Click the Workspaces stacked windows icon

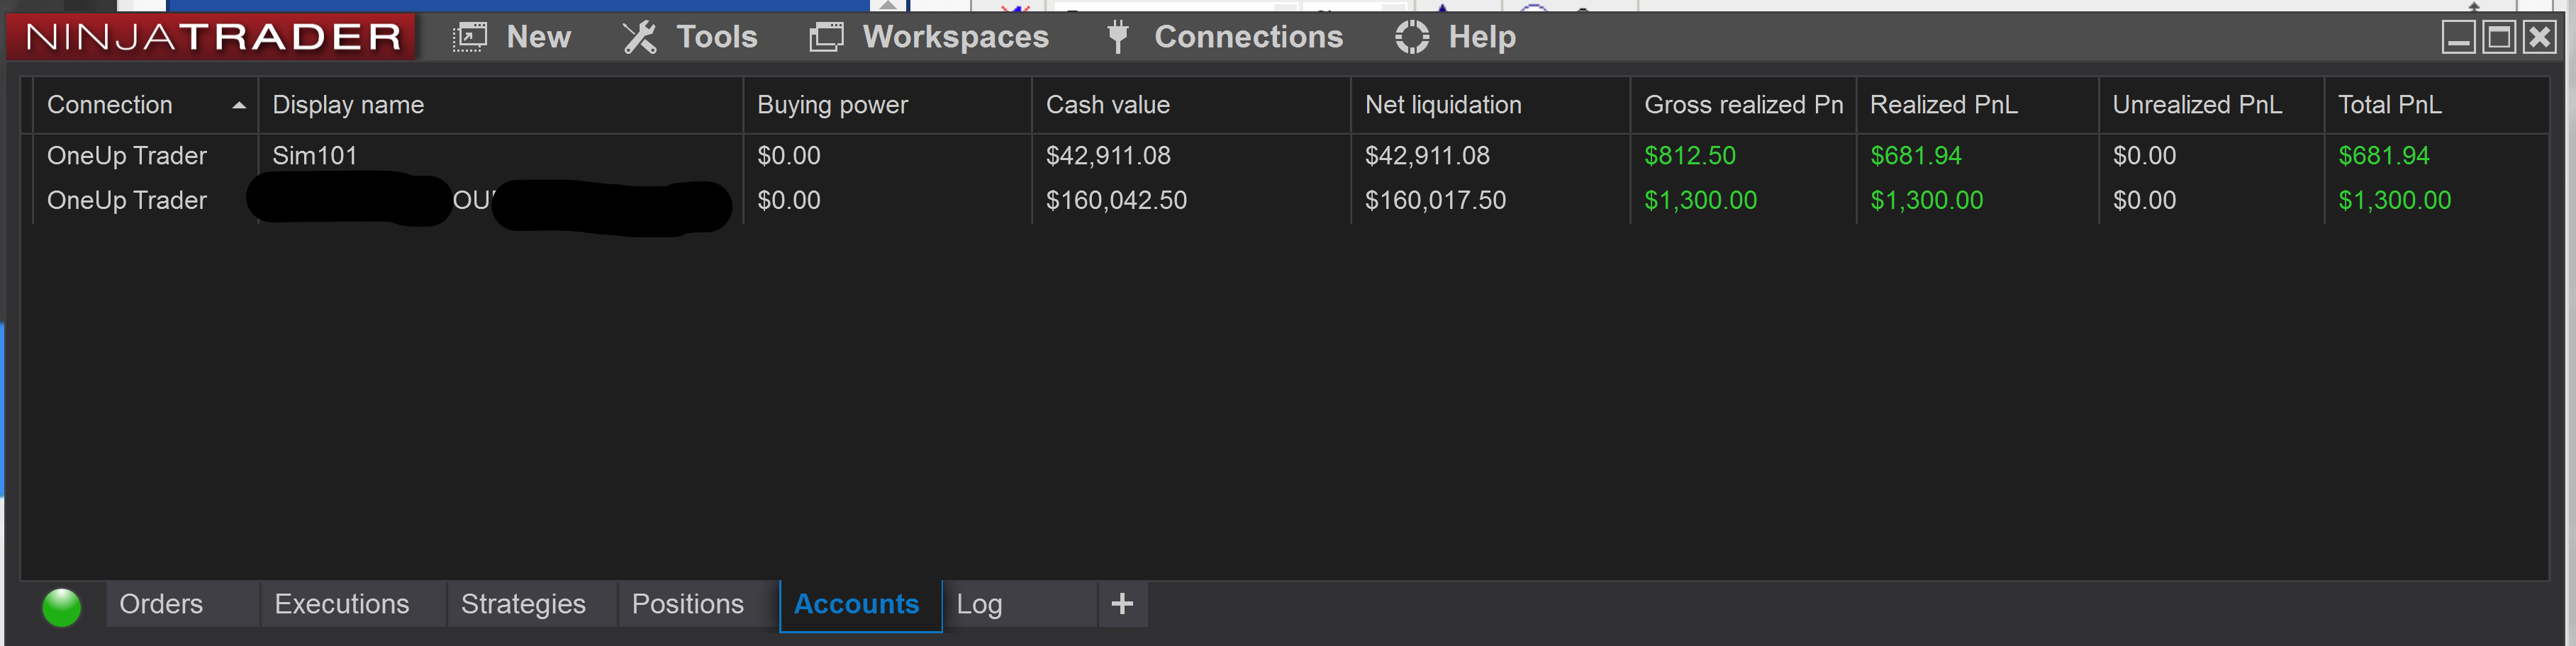[826, 37]
